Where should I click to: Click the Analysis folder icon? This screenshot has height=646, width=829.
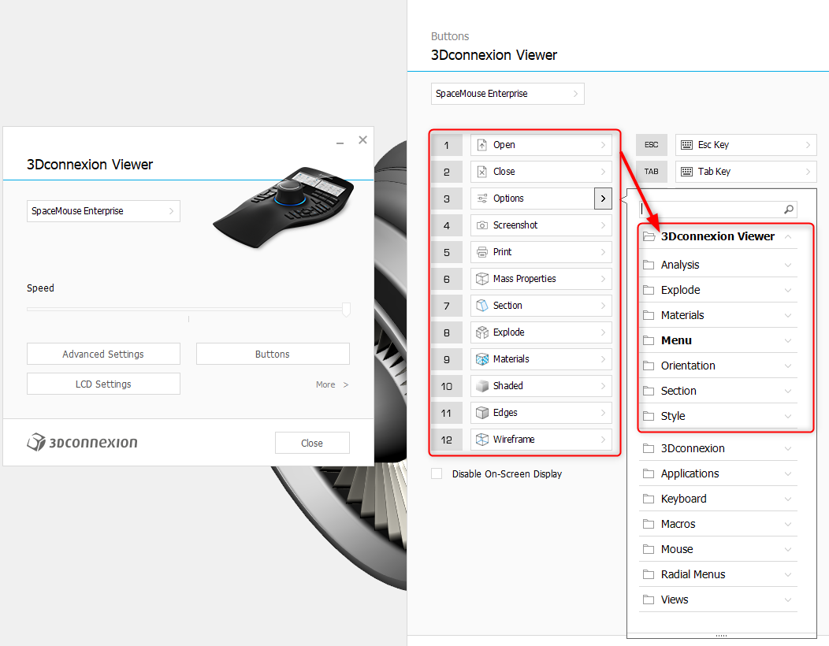coord(649,265)
